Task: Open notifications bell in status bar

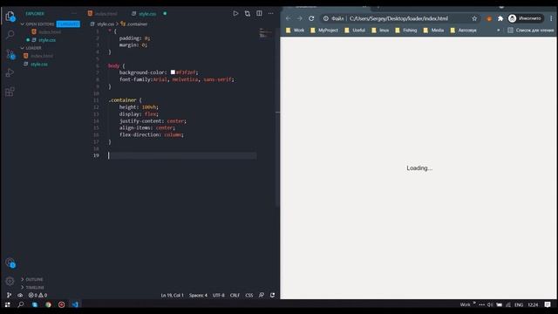Action: [272, 295]
